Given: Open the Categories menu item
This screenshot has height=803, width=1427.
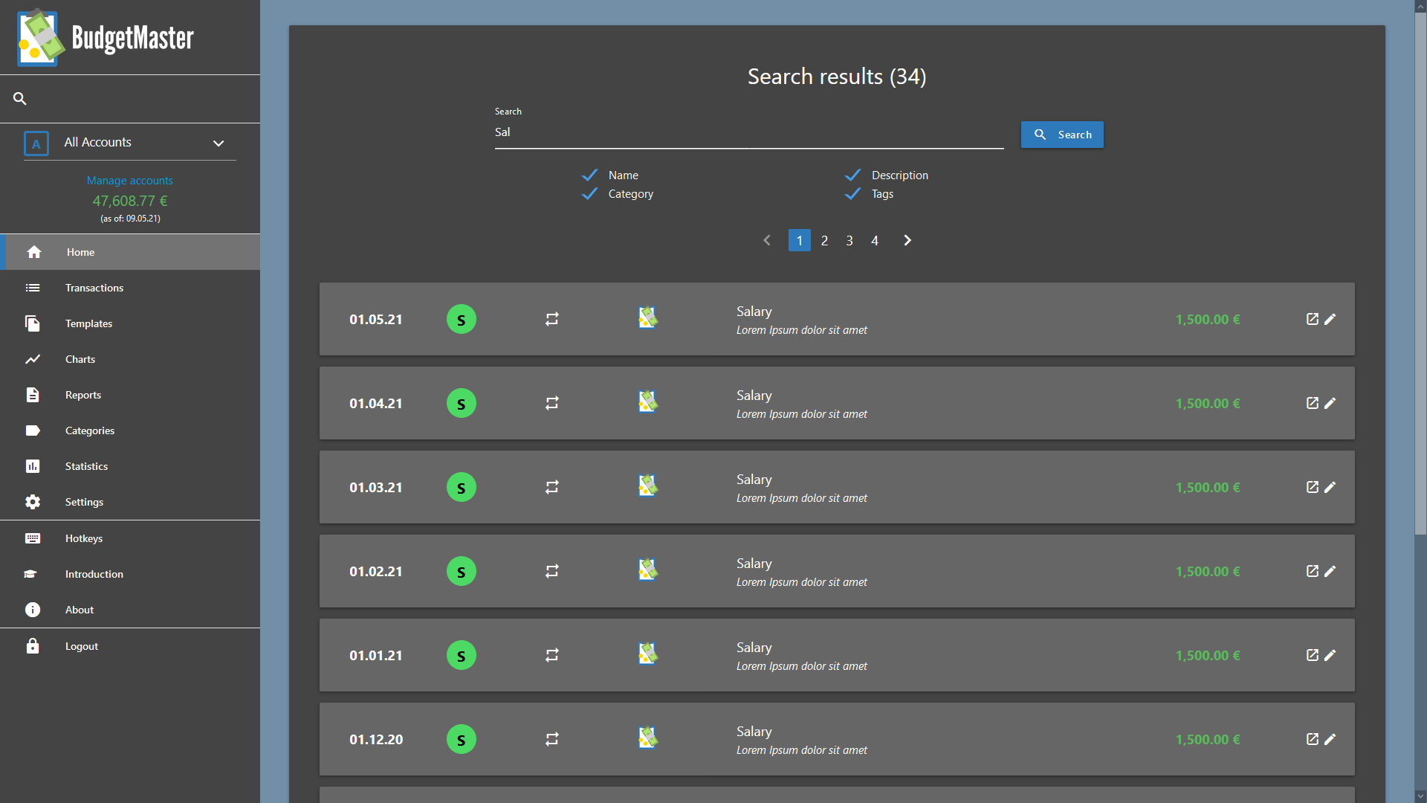Looking at the screenshot, I should 130,430.
